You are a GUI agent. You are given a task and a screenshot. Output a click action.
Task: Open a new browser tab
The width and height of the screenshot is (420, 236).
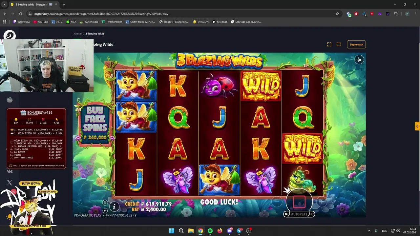click(x=64, y=5)
